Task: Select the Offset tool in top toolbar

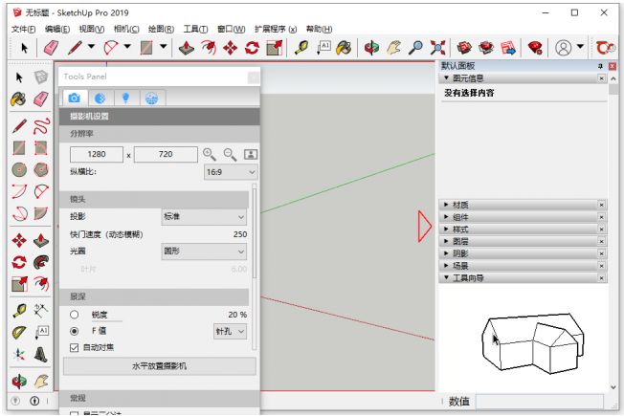Action: (208, 48)
